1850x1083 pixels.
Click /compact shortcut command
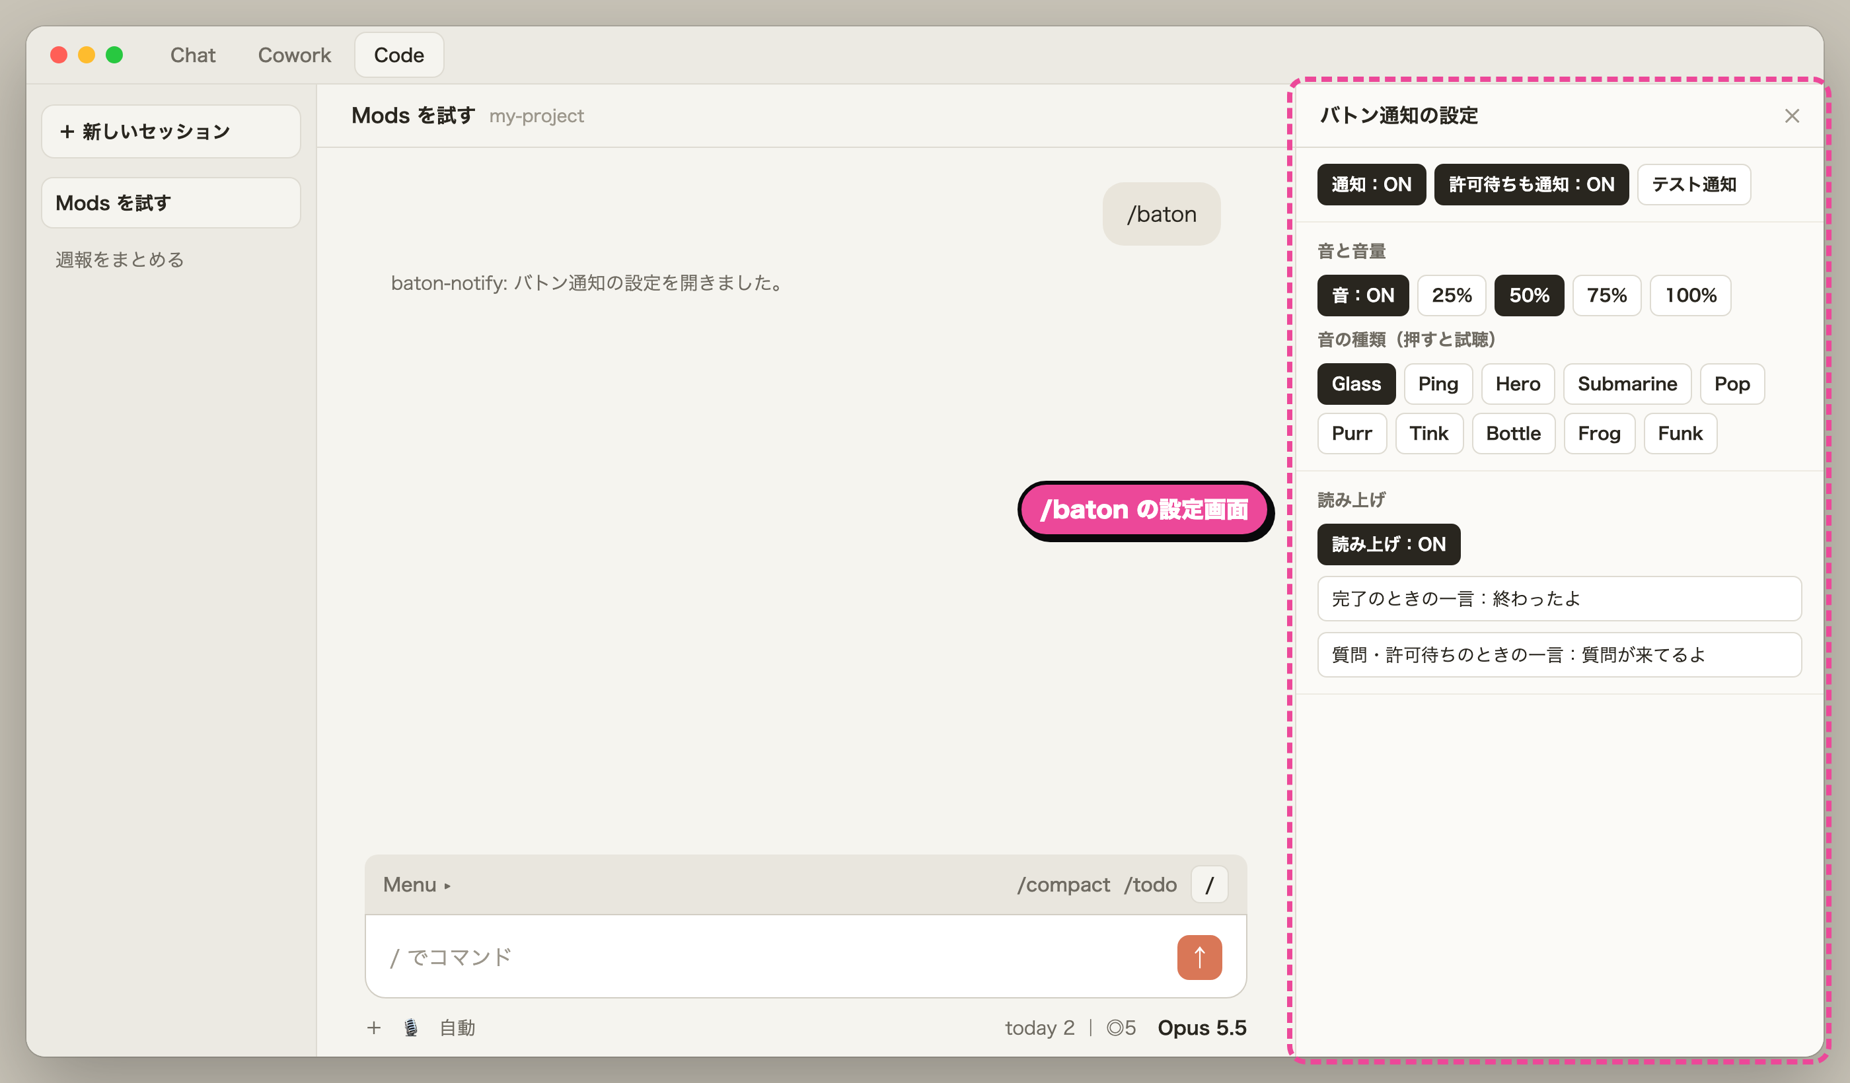coord(1063,884)
